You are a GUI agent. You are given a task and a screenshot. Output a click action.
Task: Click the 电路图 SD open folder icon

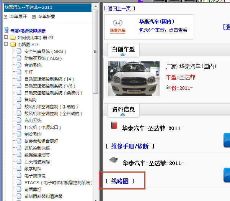13,44
